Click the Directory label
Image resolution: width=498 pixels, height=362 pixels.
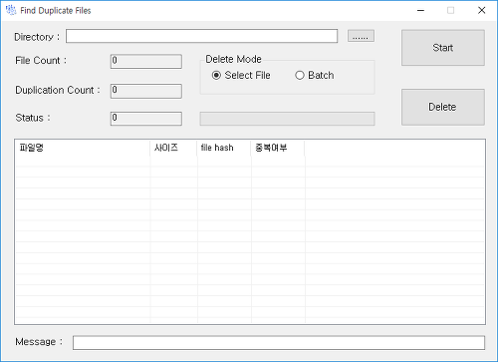point(37,37)
